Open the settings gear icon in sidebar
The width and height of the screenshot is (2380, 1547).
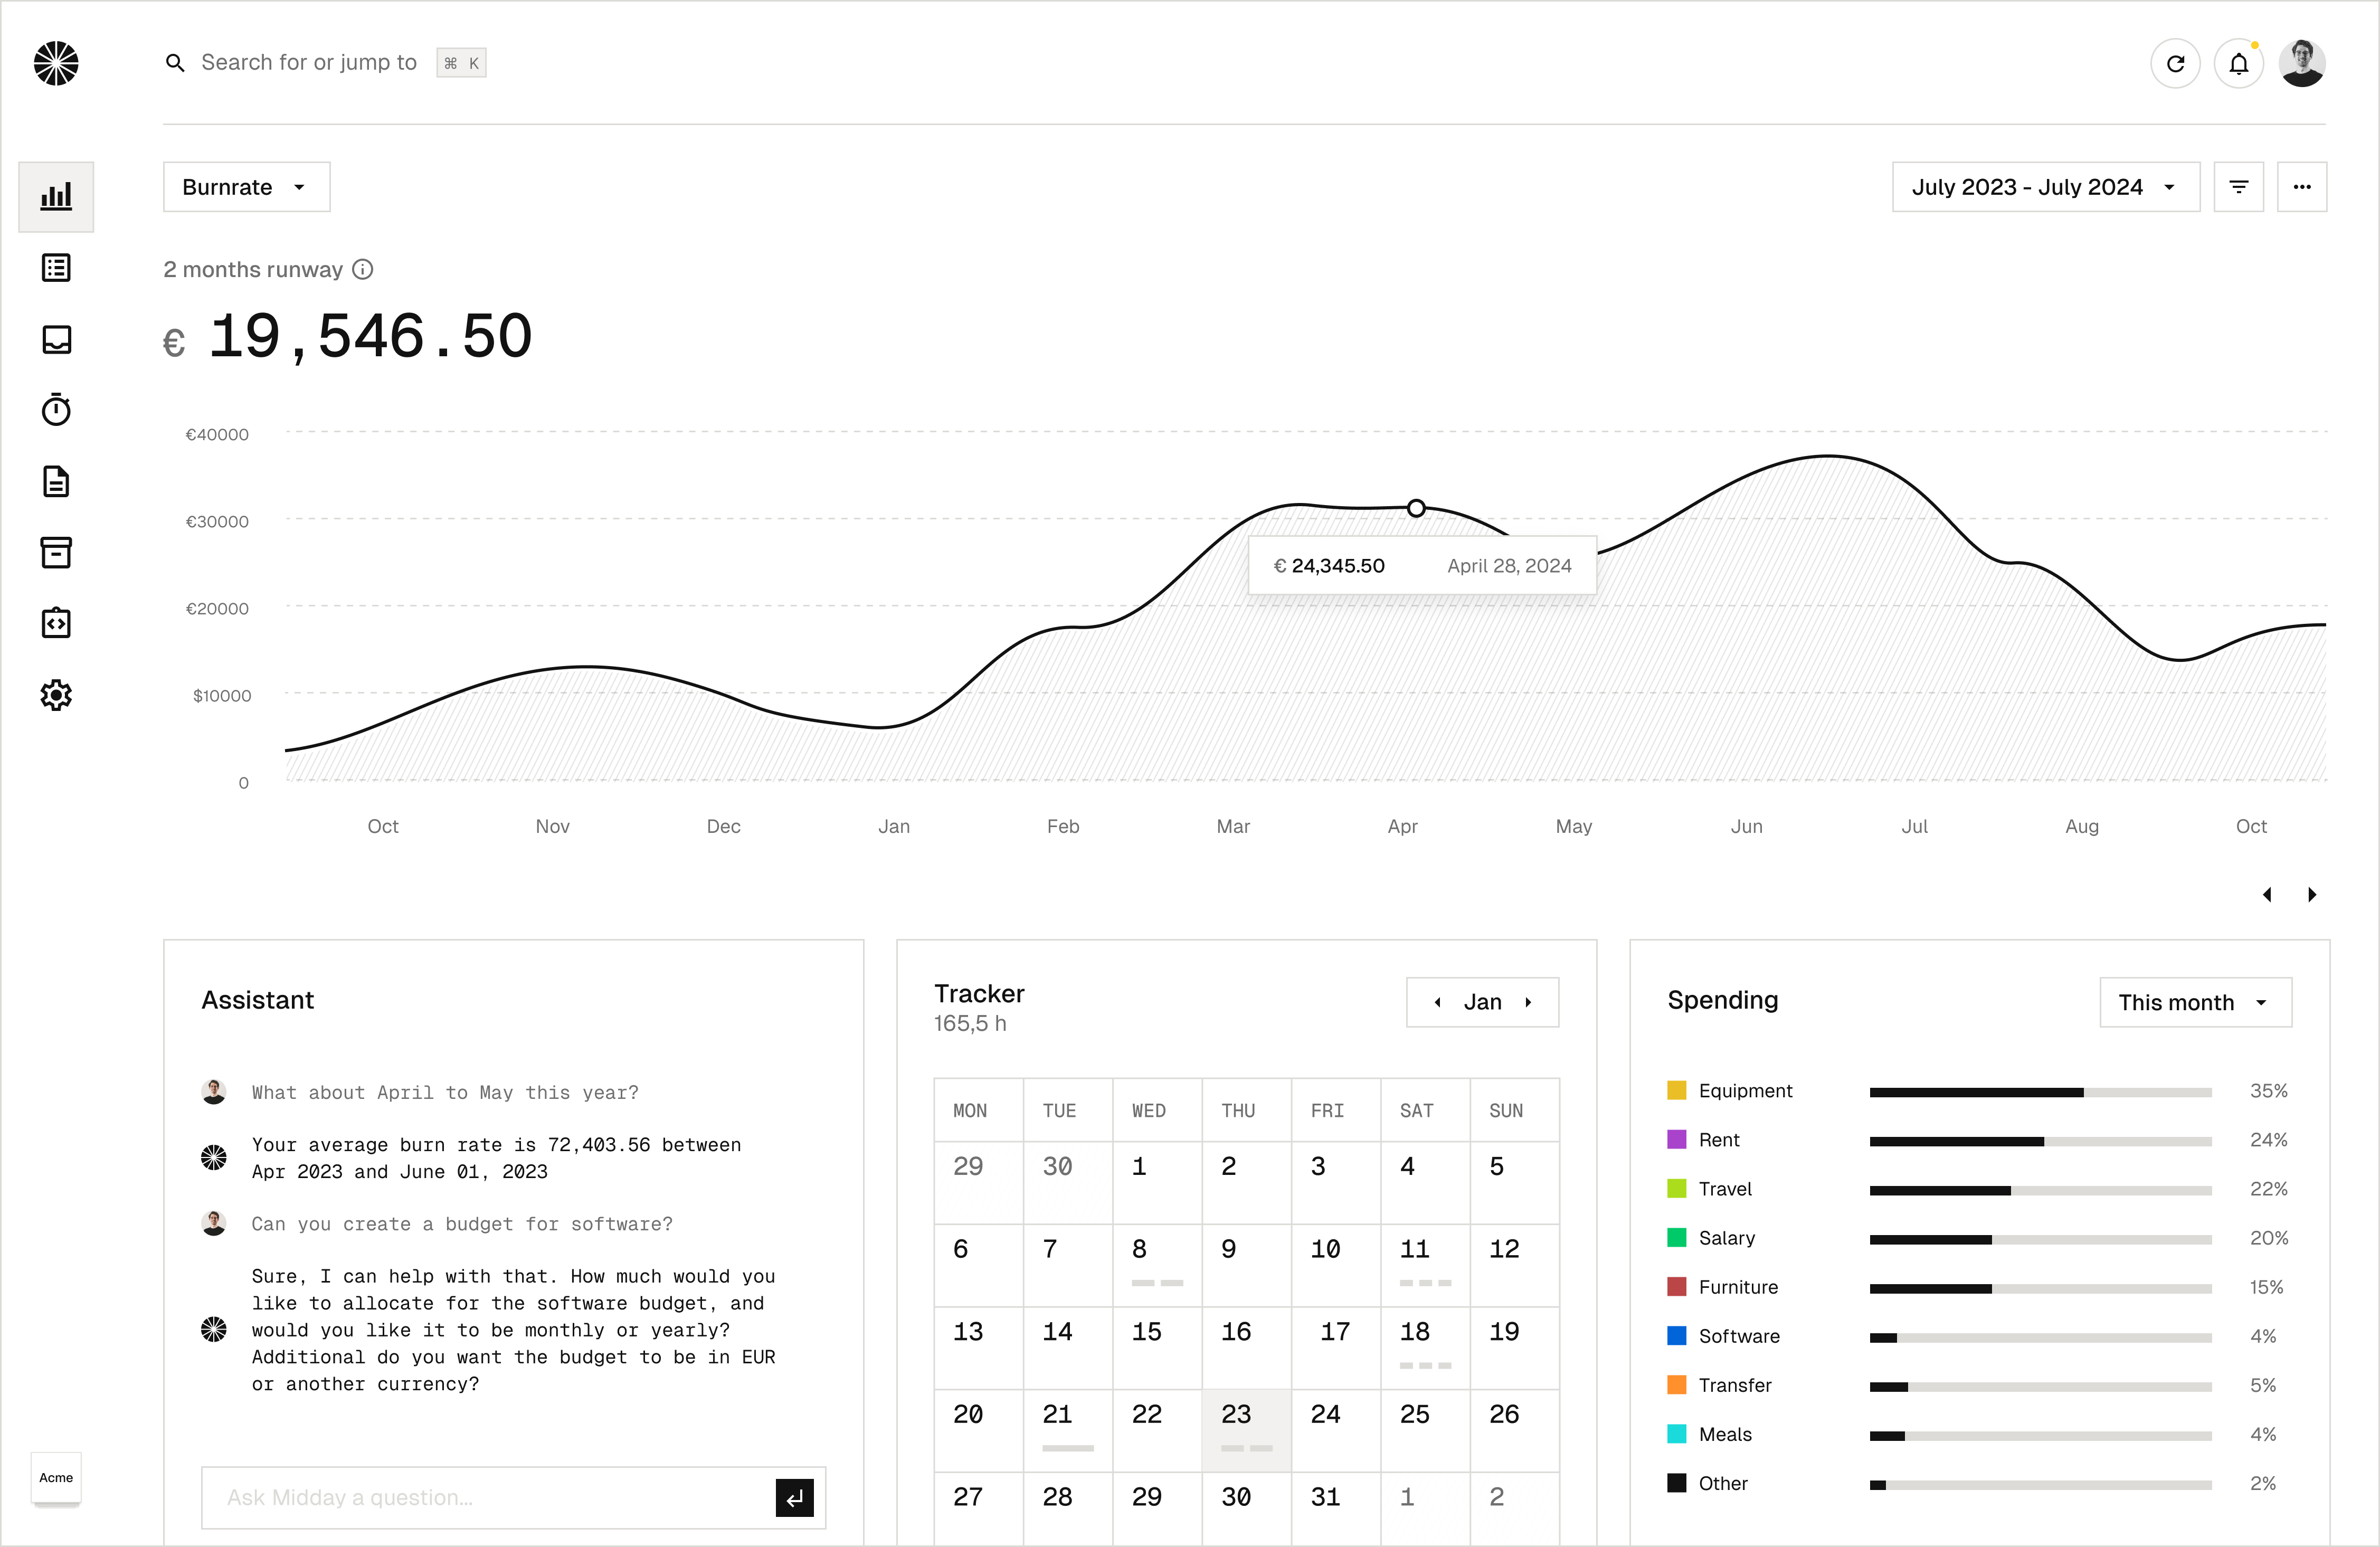pyautogui.click(x=56, y=695)
